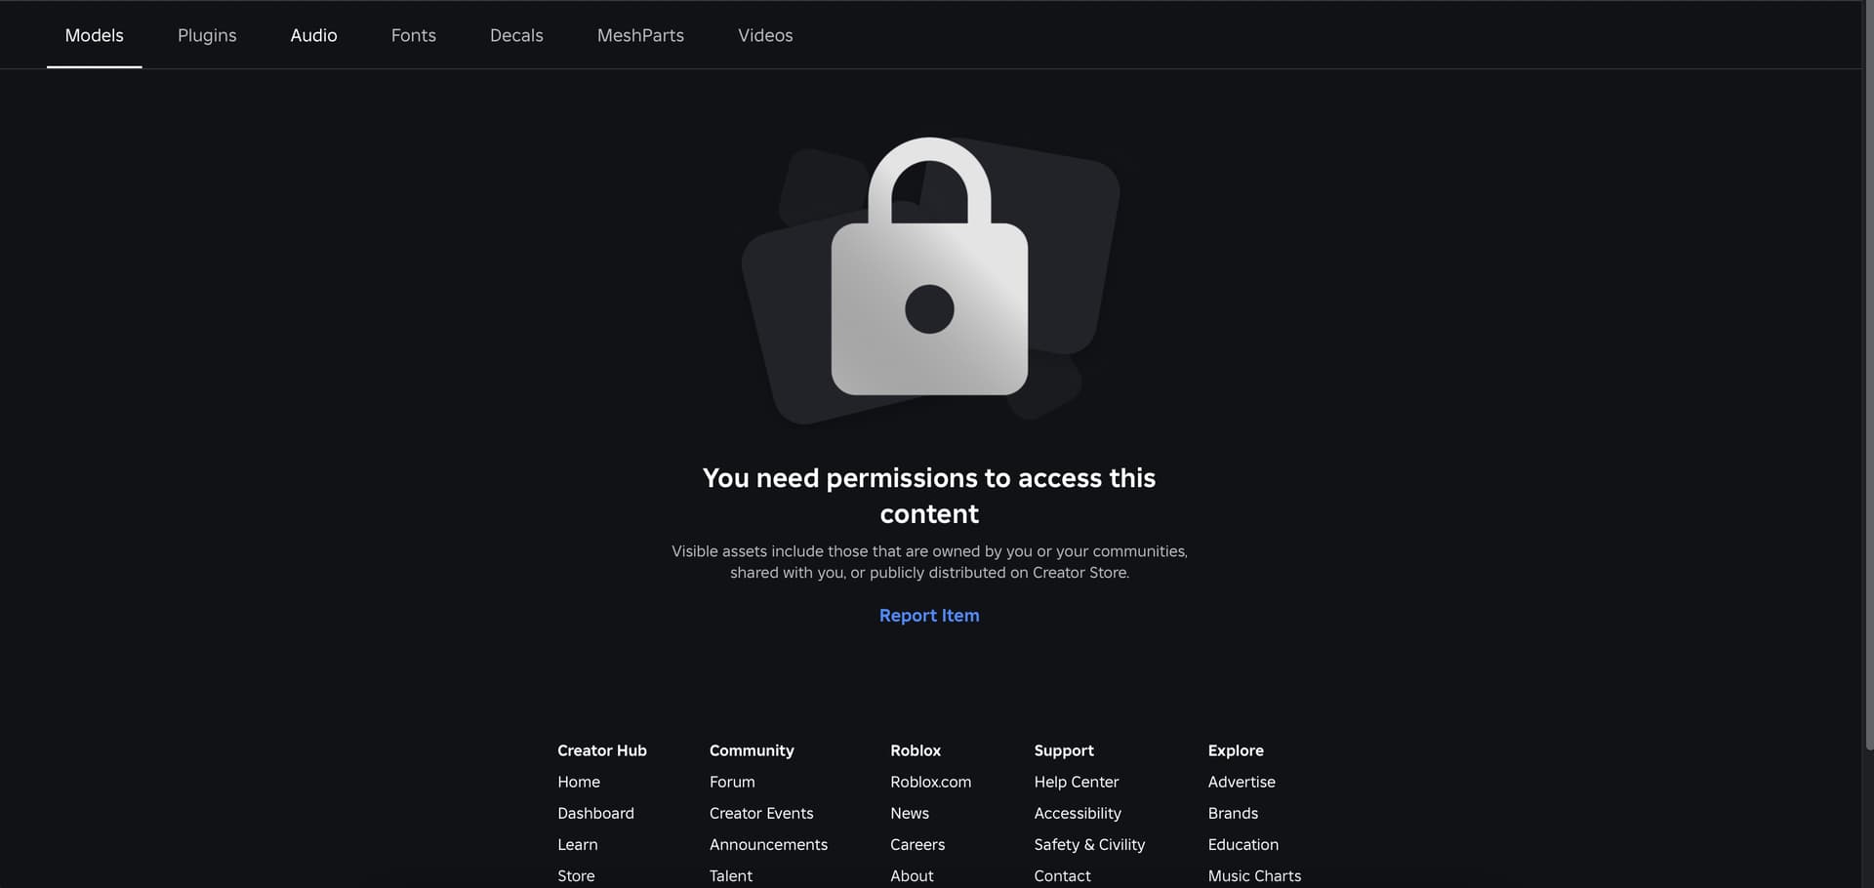
Task: Select the Models tab
Action: pos(94,35)
